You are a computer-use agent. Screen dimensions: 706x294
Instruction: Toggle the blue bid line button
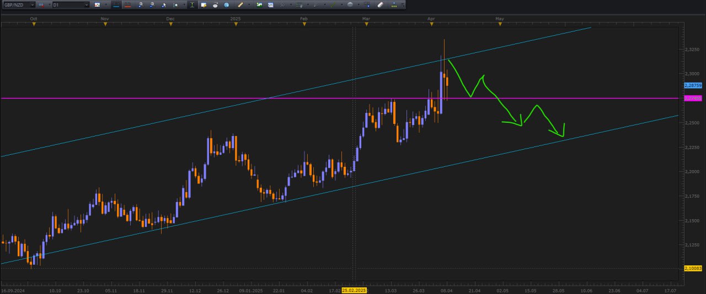[116, 5]
